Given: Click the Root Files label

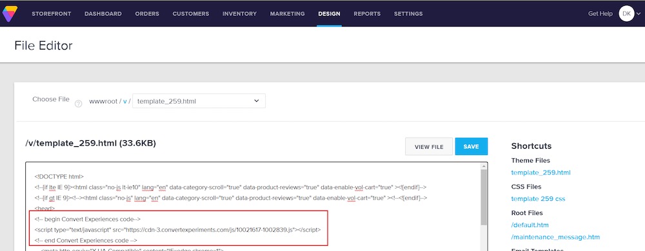Looking at the screenshot, I should [x=527, y=213].
